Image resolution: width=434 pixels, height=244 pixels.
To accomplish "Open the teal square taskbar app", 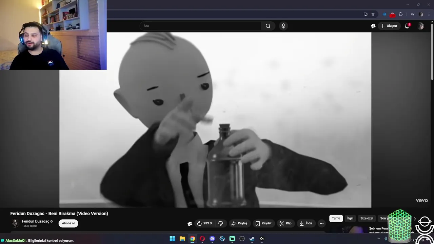I will pos(232,239).
